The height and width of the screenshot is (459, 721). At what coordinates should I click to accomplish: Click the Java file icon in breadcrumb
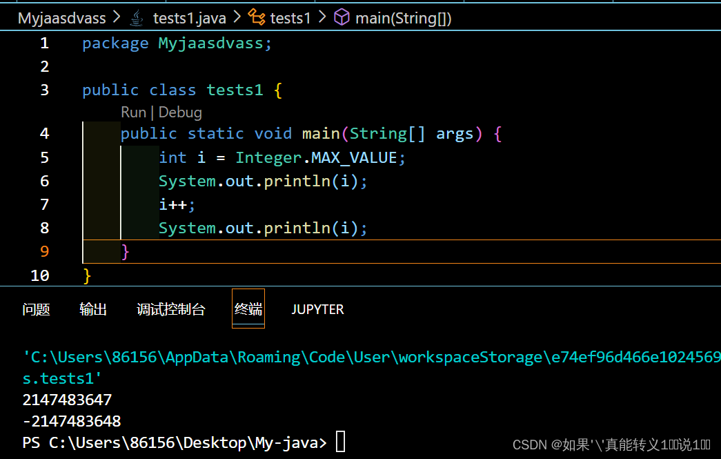[x=136, y=19]
